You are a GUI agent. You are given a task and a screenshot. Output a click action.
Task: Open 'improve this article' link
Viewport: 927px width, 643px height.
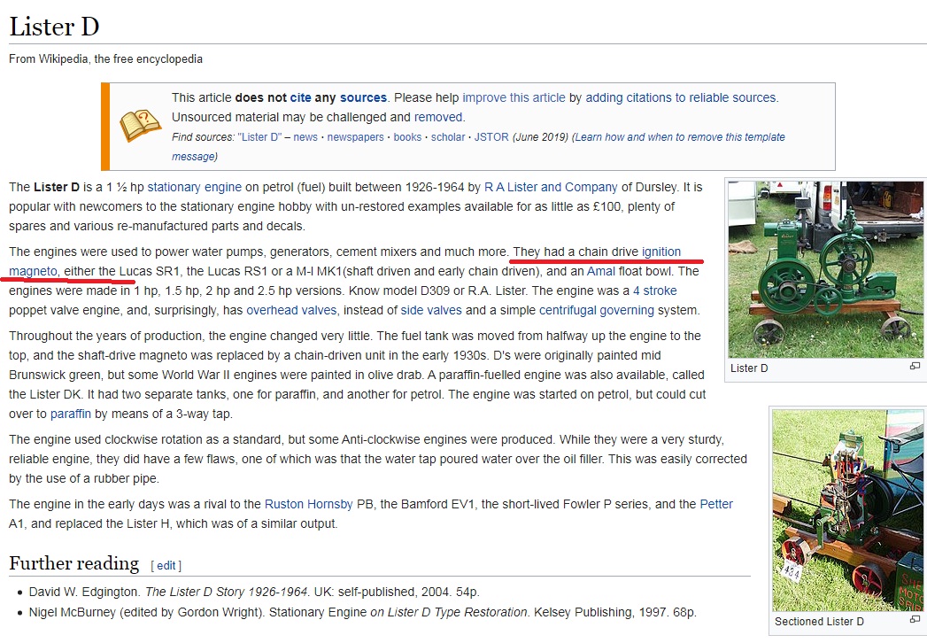[514, 97]
